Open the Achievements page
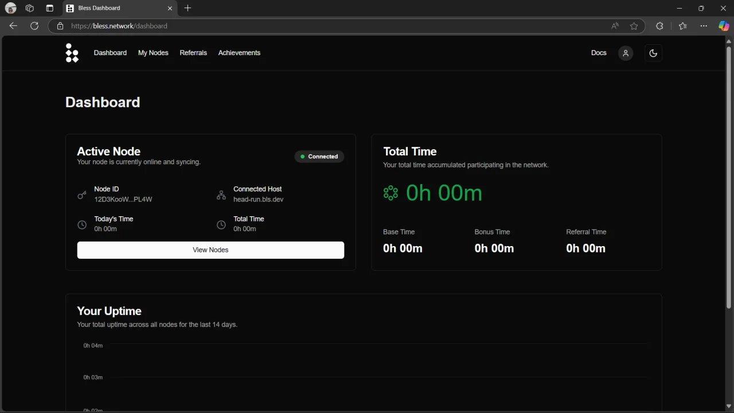This screenshot has height=413, width=734. tap(239, 53)
